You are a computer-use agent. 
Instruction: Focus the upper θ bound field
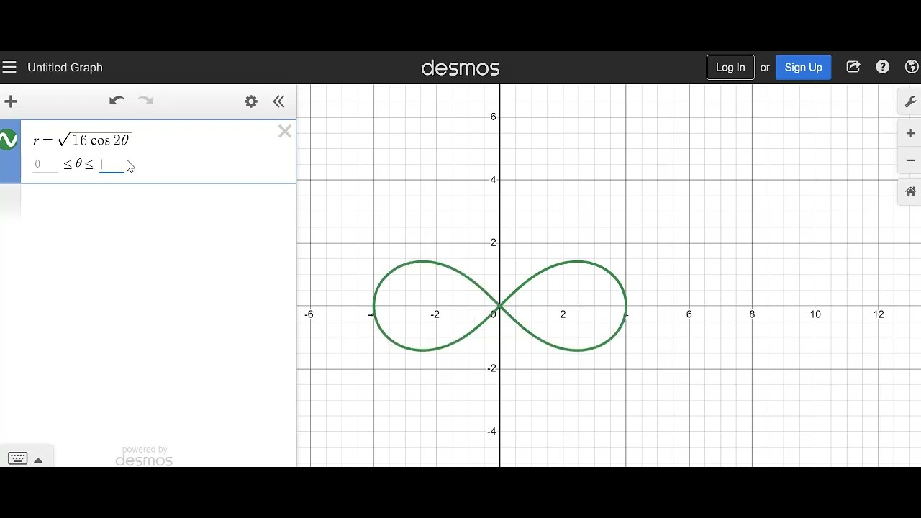tap(112, 165)
